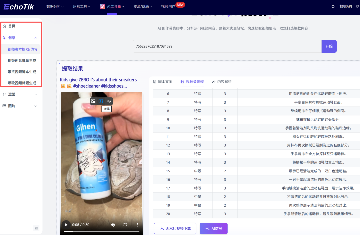Click the 增强 enhance icon on the video
Viewport: 360px width, 235px height.
pos(101,101)
